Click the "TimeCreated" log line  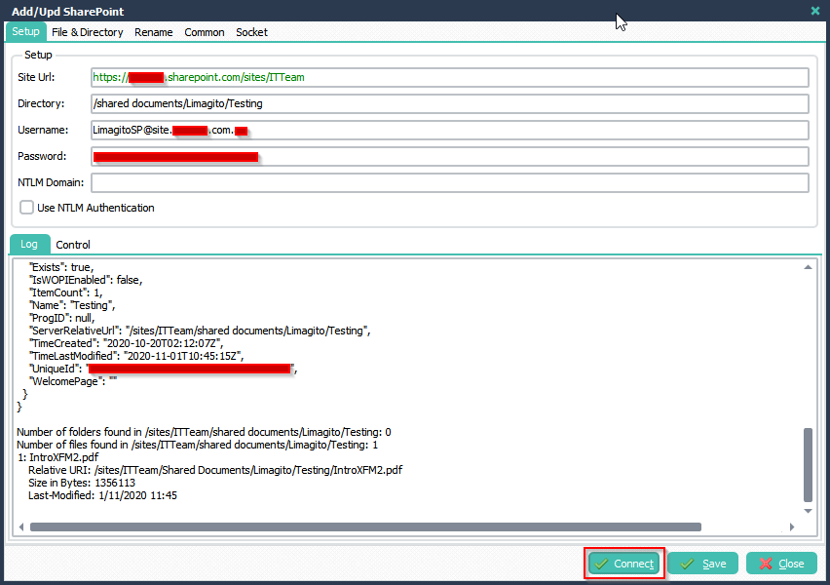pos(126,343)
